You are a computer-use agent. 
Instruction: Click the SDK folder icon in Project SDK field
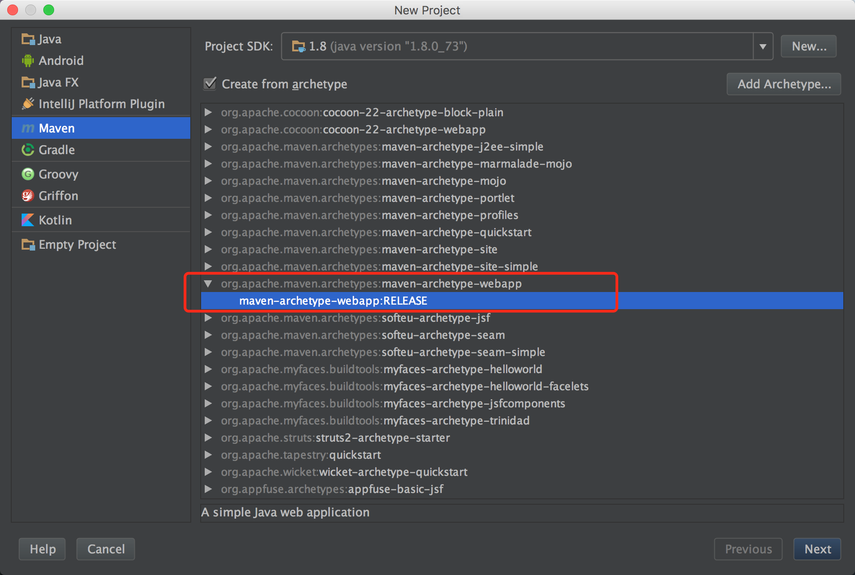pos(299,46)
